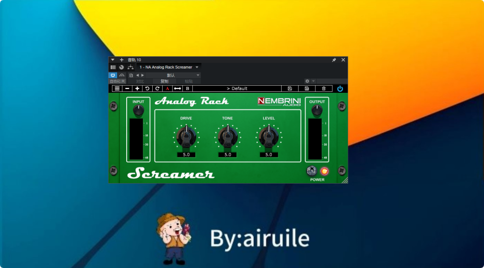Go to next preset arrow
484x268 pixels.
(142, 75)
